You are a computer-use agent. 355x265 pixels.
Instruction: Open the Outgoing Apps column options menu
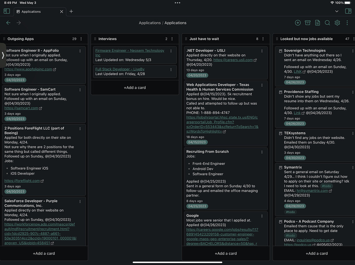[81, 39]
